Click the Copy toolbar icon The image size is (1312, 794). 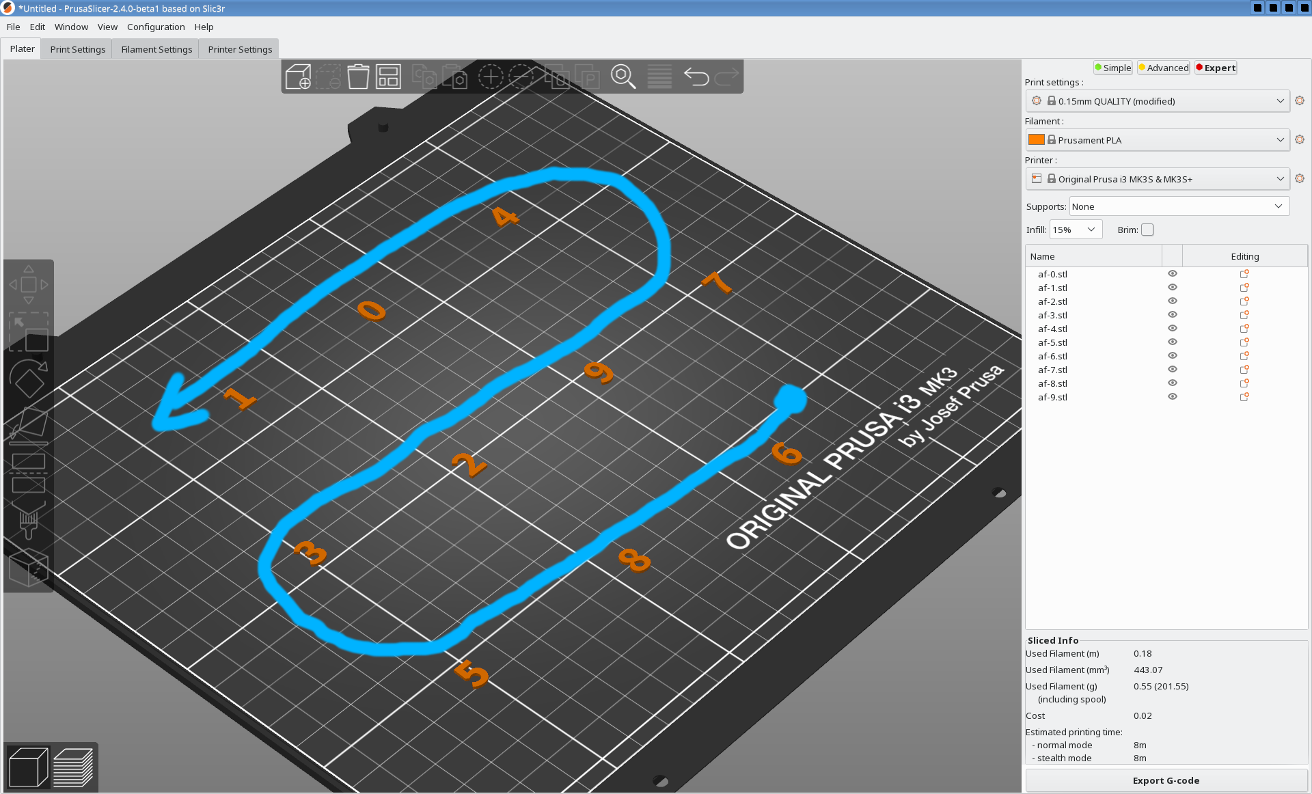pyautogui.click(x=424, y=77)
